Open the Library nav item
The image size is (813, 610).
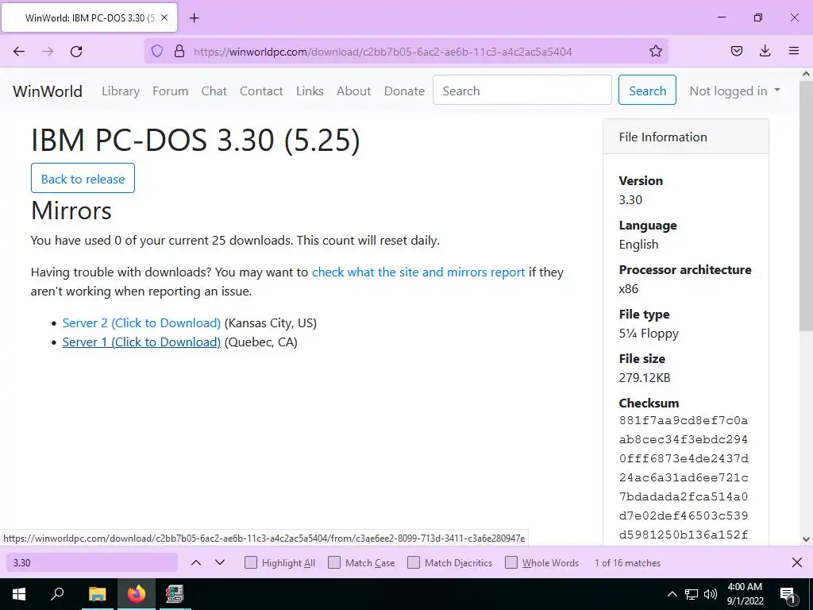click(x=121, y=91)
